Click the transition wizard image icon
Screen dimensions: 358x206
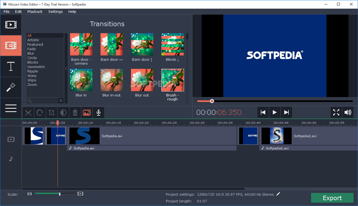(x=87, y=113)
